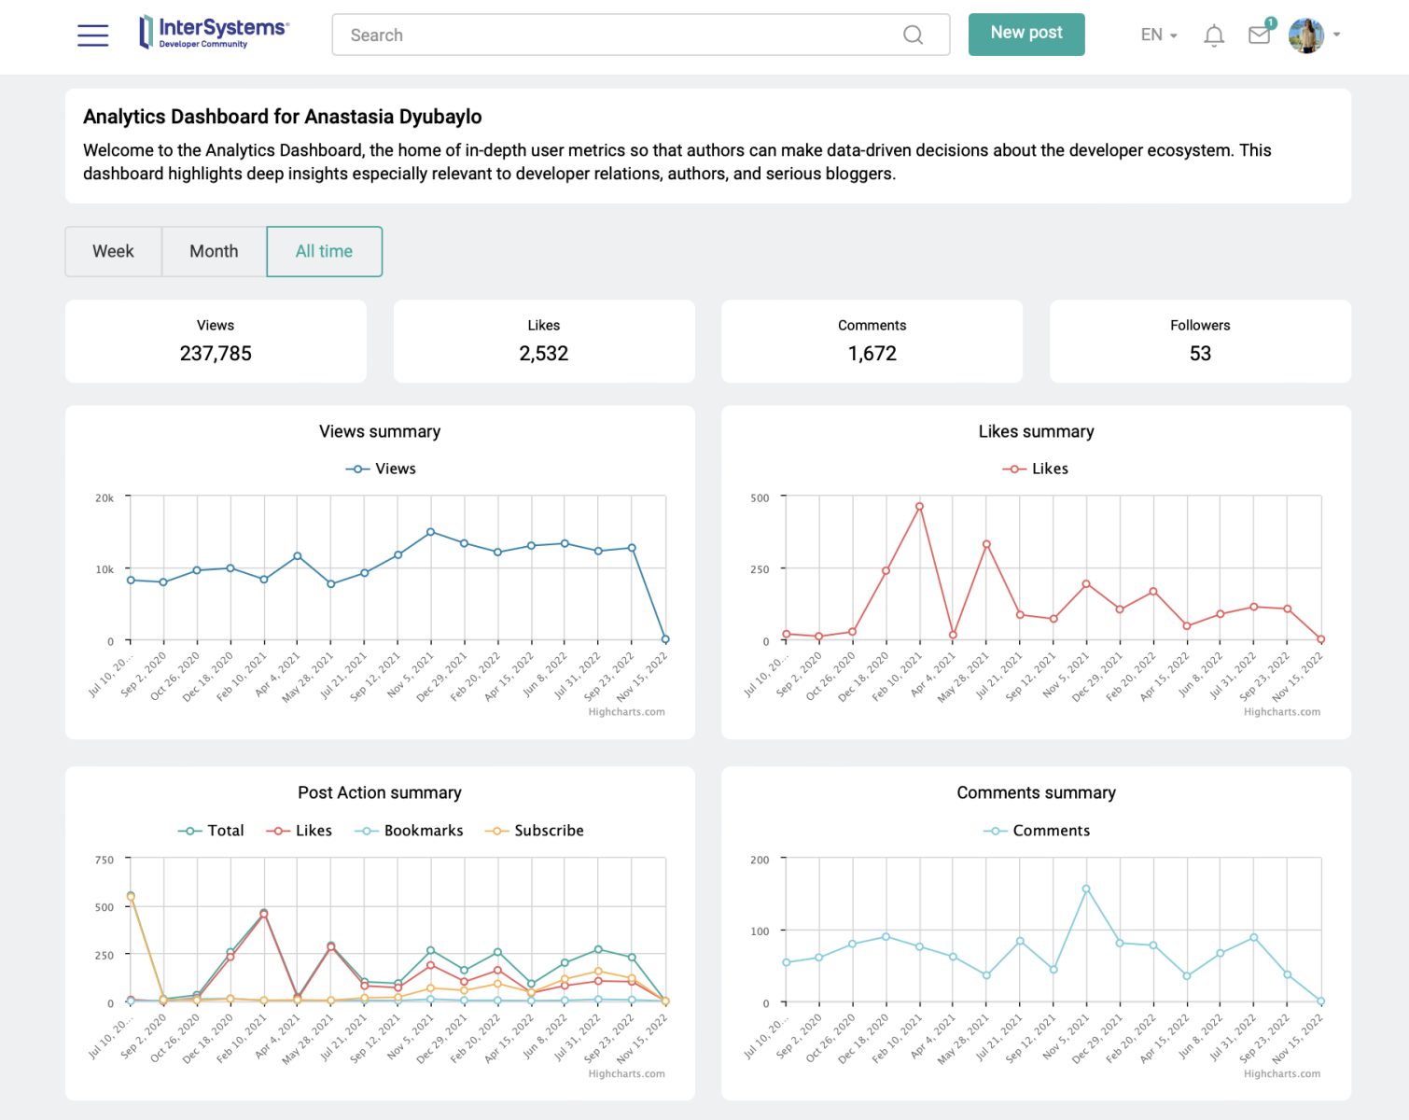
Task: Click the peak data point in the Comments chart
Action: [1086, 889]
